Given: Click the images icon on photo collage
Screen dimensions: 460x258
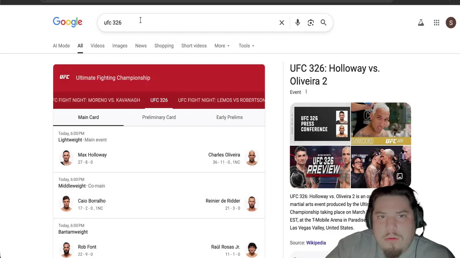Looking at the screenshot, I should pyautogui.click(x=400, y=176).
